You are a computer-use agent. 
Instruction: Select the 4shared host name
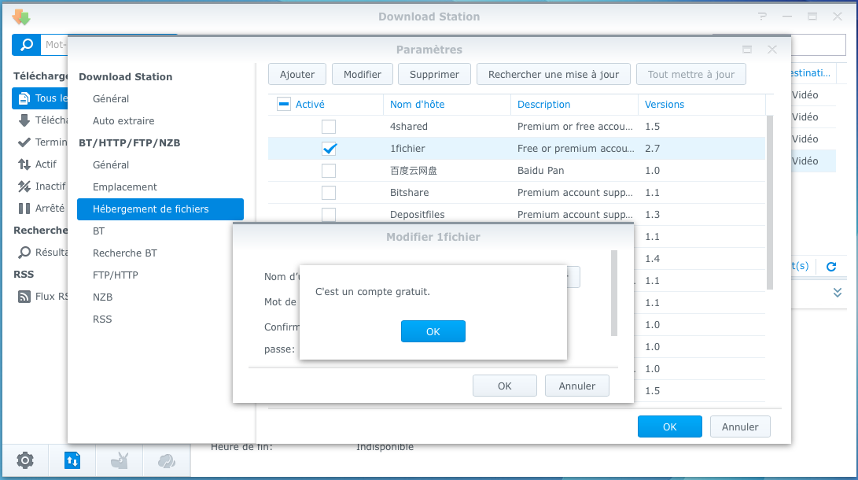click(x=409, y=127)
